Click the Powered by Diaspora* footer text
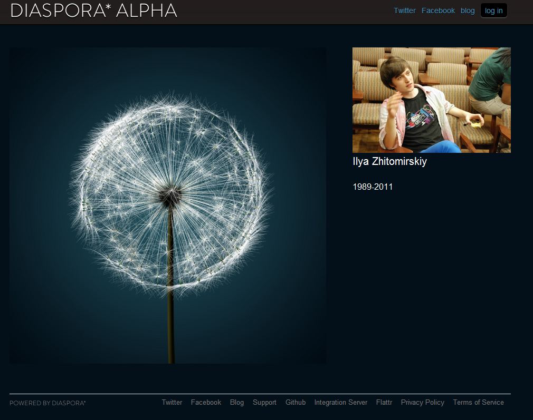The height and width of the screenshot is (420, 533). (x=47, y=403)
